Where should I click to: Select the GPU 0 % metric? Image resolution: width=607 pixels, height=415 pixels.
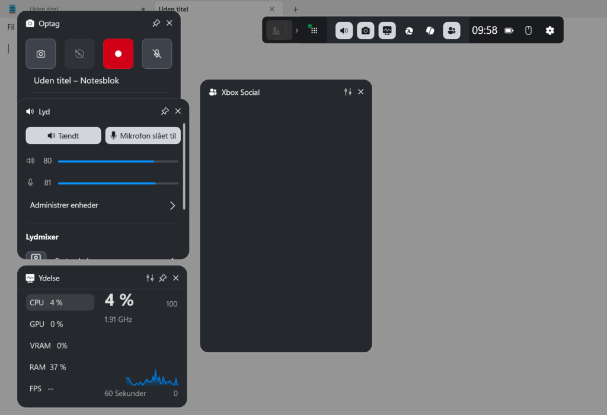[x=60, y=324]
